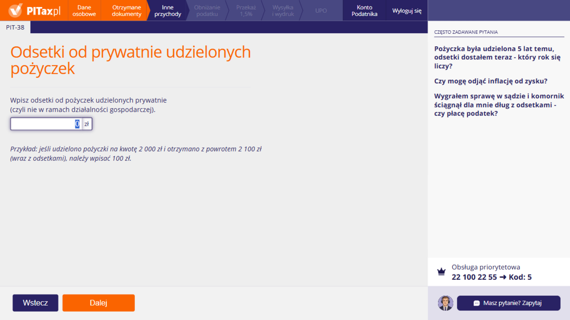570x320 pixels.
Task: Open the Dane osobowe step
Action: pos(84,10)
